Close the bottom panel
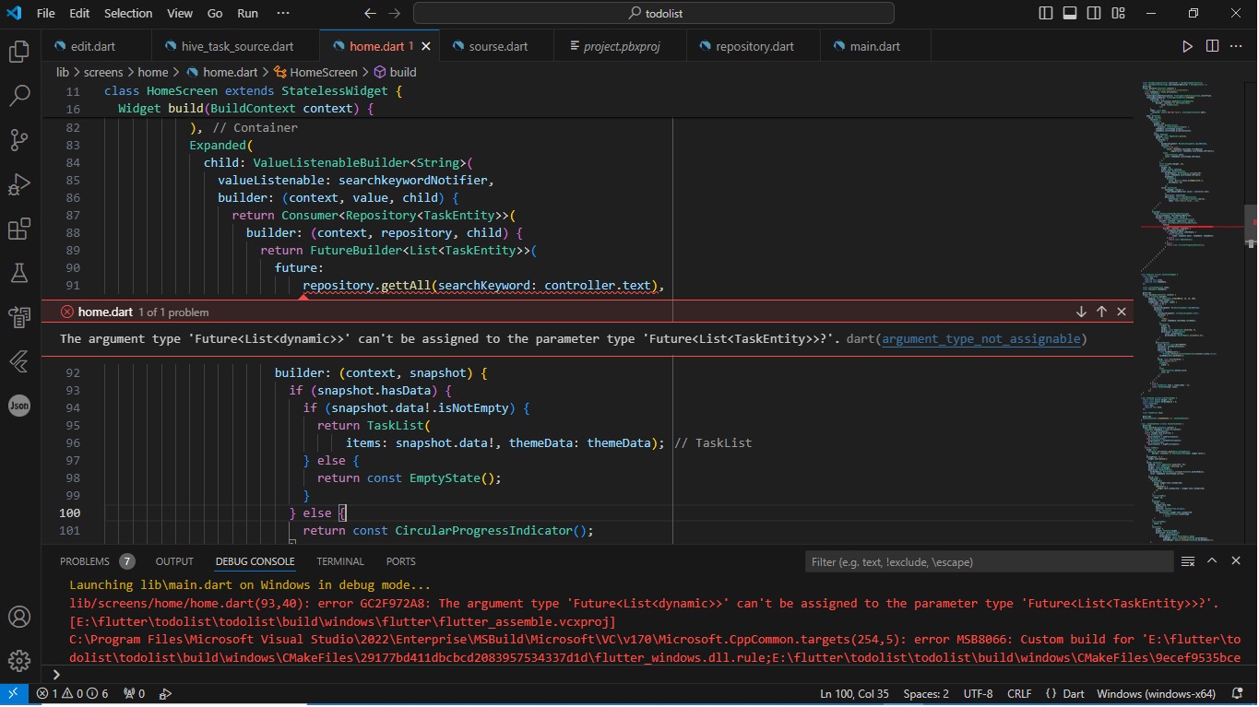Viewport: 1259px width, 707px height. [x=1236, y=560]
